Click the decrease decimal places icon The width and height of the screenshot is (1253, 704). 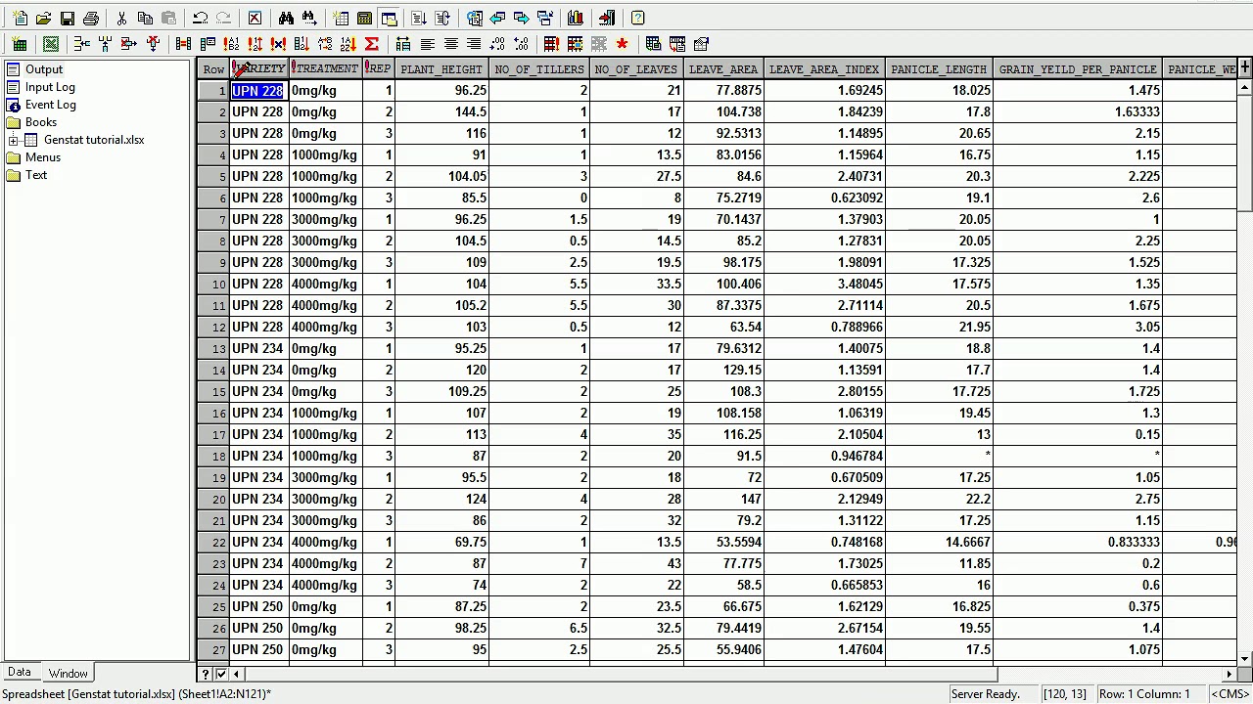point(521,44)
